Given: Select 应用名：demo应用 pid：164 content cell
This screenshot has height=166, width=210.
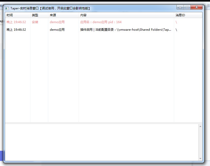Looking at the screenshot, I should click(x=101, y=22).
